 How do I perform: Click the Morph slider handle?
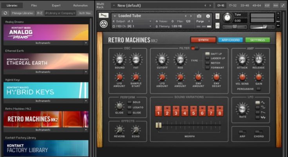pyautogui.click(x=158, y=125)
